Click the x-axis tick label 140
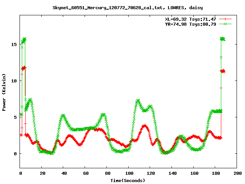The image size is (245, 184). (x=173, y=173)
